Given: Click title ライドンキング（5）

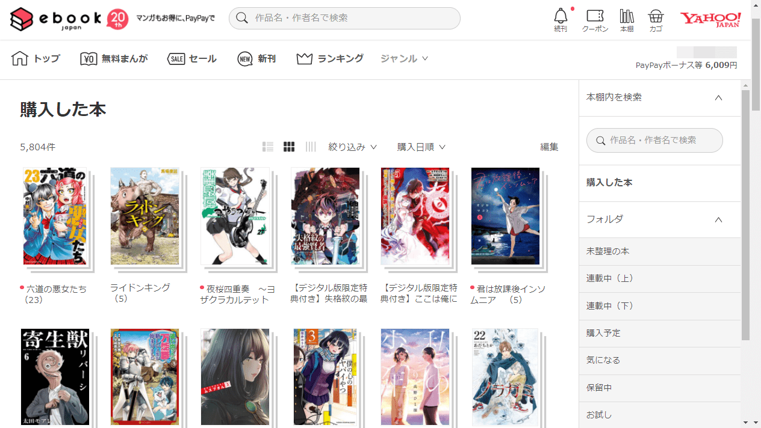Looking at the screenshot, I should click(x=140, y=293).
